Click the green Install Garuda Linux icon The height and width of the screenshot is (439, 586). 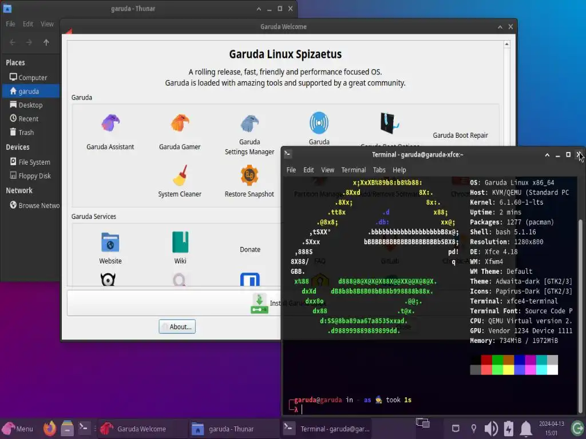click(x=259, y=304)
